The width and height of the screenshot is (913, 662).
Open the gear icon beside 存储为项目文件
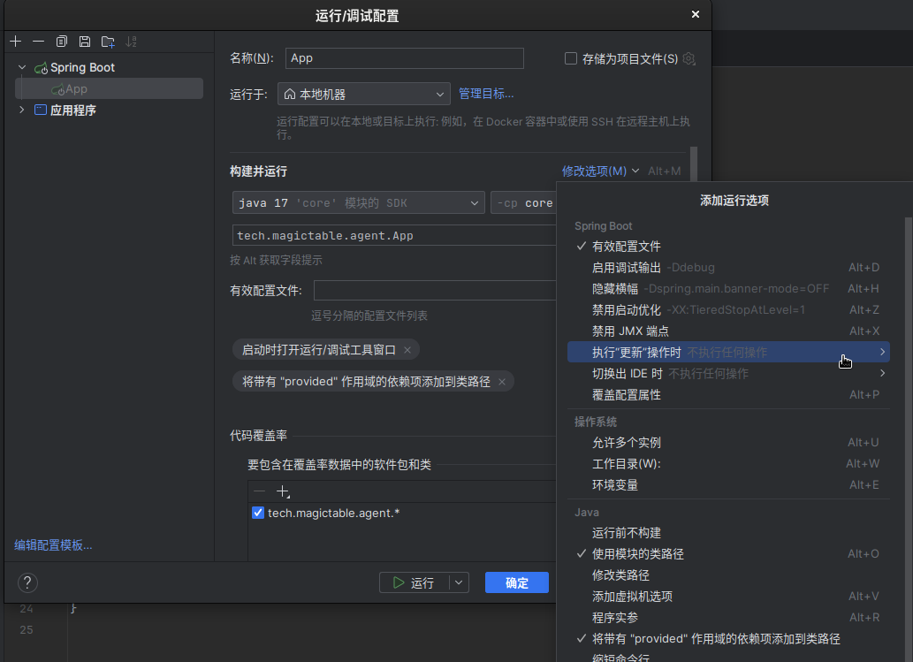689,59
